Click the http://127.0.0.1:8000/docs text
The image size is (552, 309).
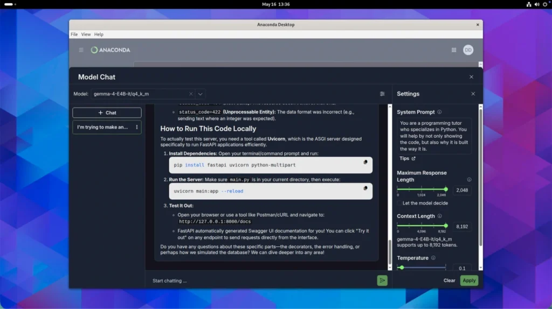click(215, 222)
